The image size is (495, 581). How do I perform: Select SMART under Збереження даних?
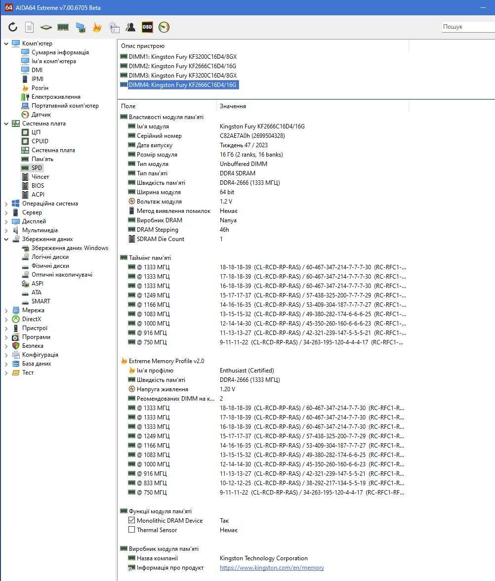pos(41,301)
